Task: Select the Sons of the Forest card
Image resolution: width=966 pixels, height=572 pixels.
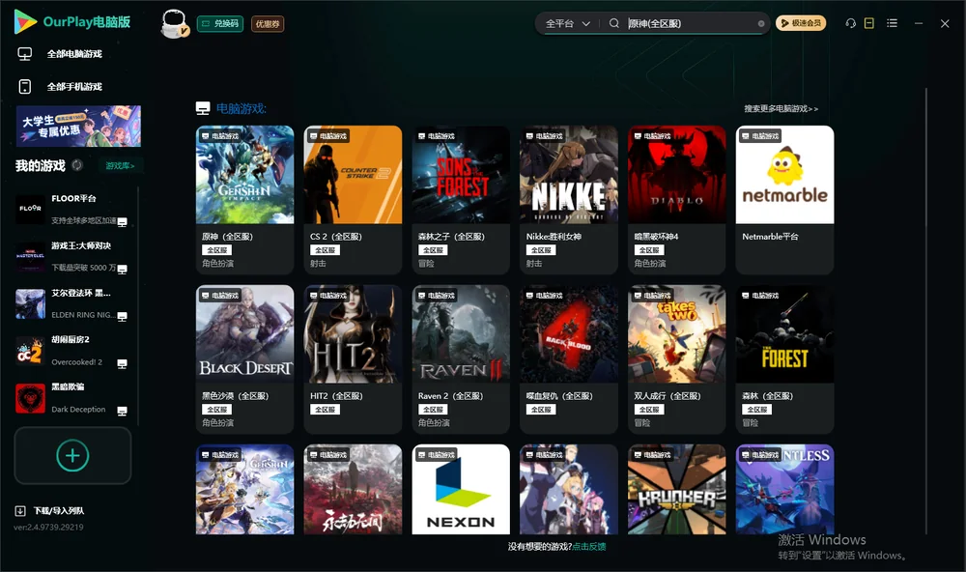Action: click(x=461, y=200)
